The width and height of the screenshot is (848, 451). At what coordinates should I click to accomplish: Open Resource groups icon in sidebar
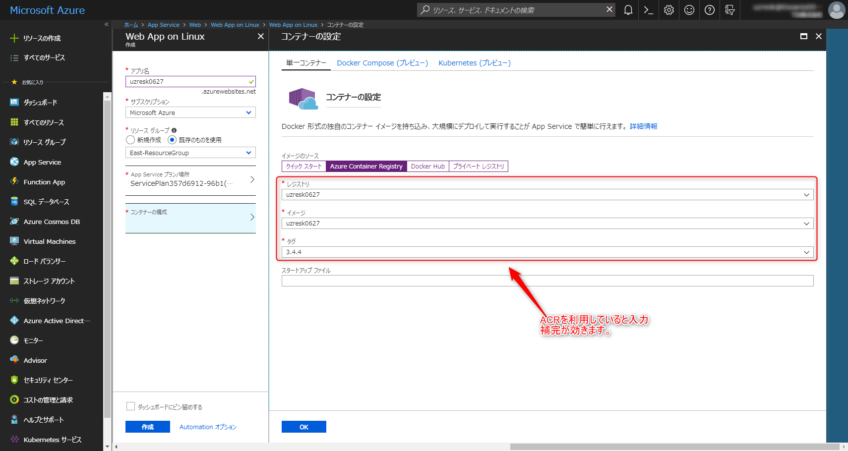tap(14, 142)
